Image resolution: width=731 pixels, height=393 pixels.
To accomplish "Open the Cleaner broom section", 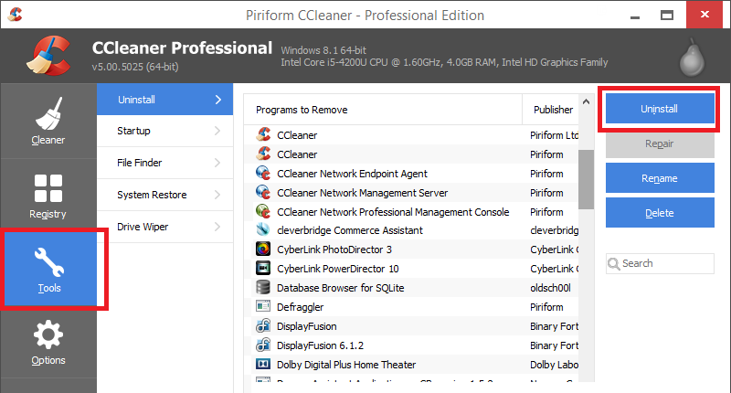I will (x=48, y=122).
